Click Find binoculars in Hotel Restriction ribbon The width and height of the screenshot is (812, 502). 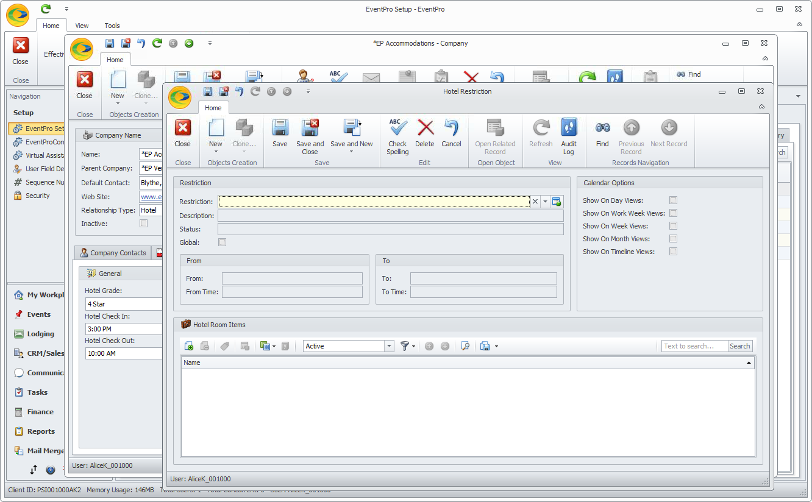tap(602, 128)
